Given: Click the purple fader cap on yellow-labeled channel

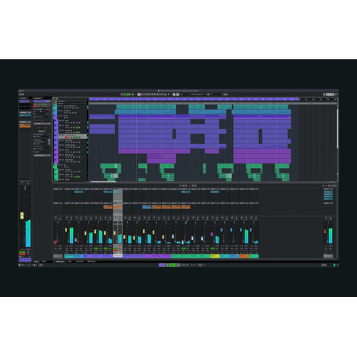Looking at the screenshot, I should [x=212, y=234].
